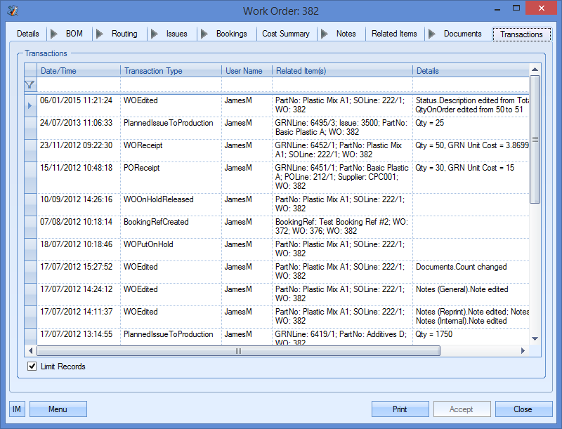Click the Close button at bottom

pos(523,409)
